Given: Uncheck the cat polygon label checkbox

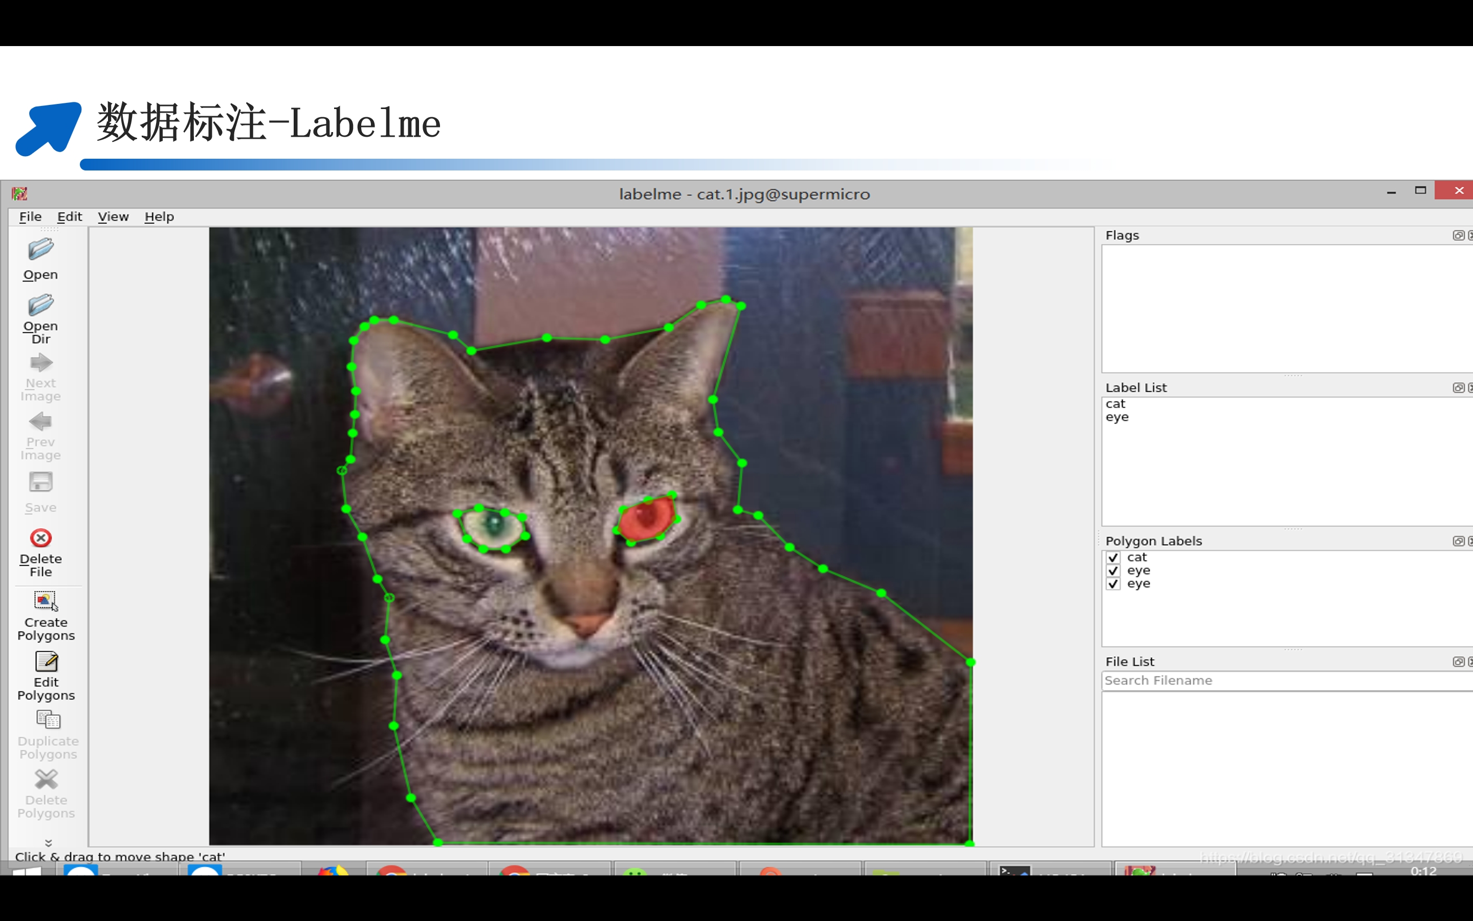Looking at the screenshot, I should (x=1113, y=558).
